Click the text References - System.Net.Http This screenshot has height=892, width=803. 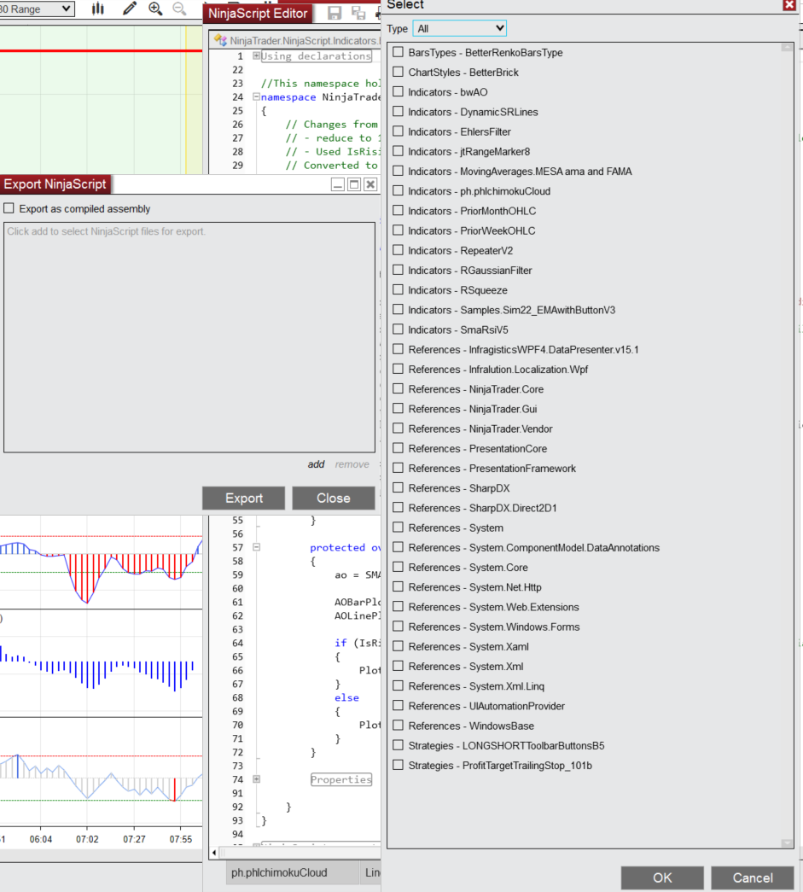(474, 587)
